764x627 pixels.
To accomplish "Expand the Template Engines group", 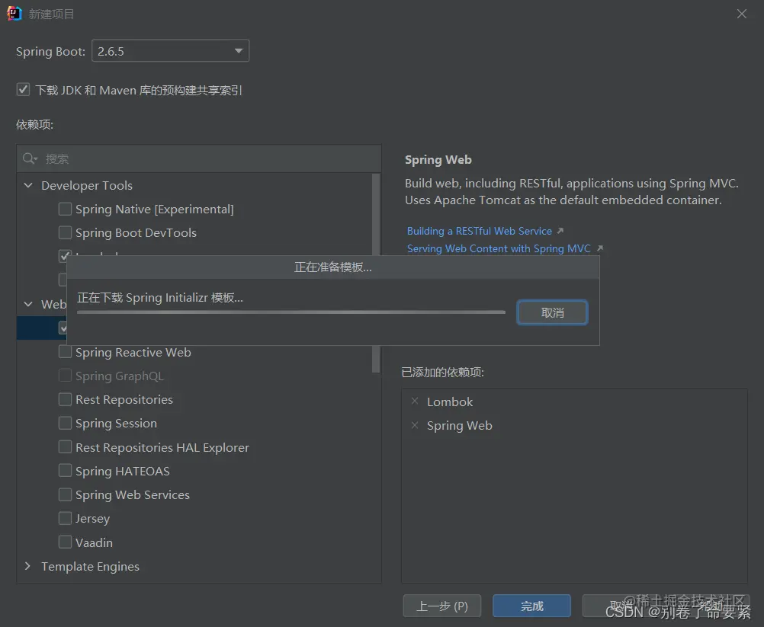I will pos(27,566).
